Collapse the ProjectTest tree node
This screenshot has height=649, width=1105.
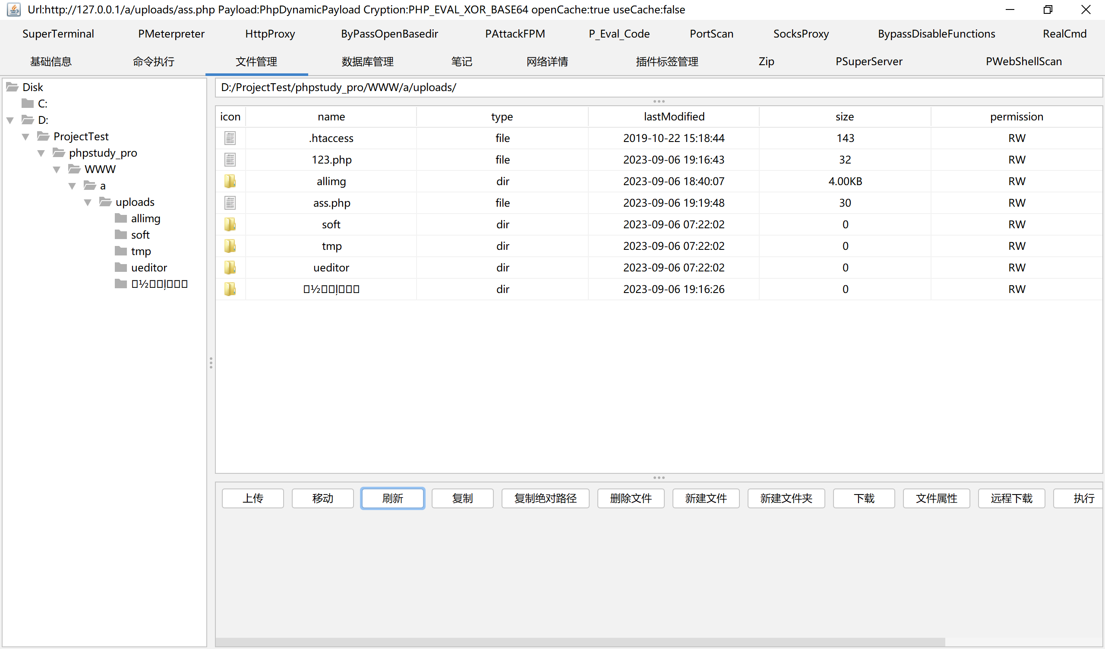click(x=26, y=137)
